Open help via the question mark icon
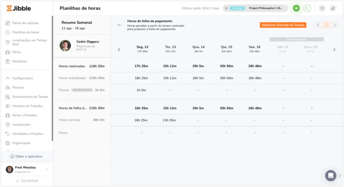 point(322,8)
